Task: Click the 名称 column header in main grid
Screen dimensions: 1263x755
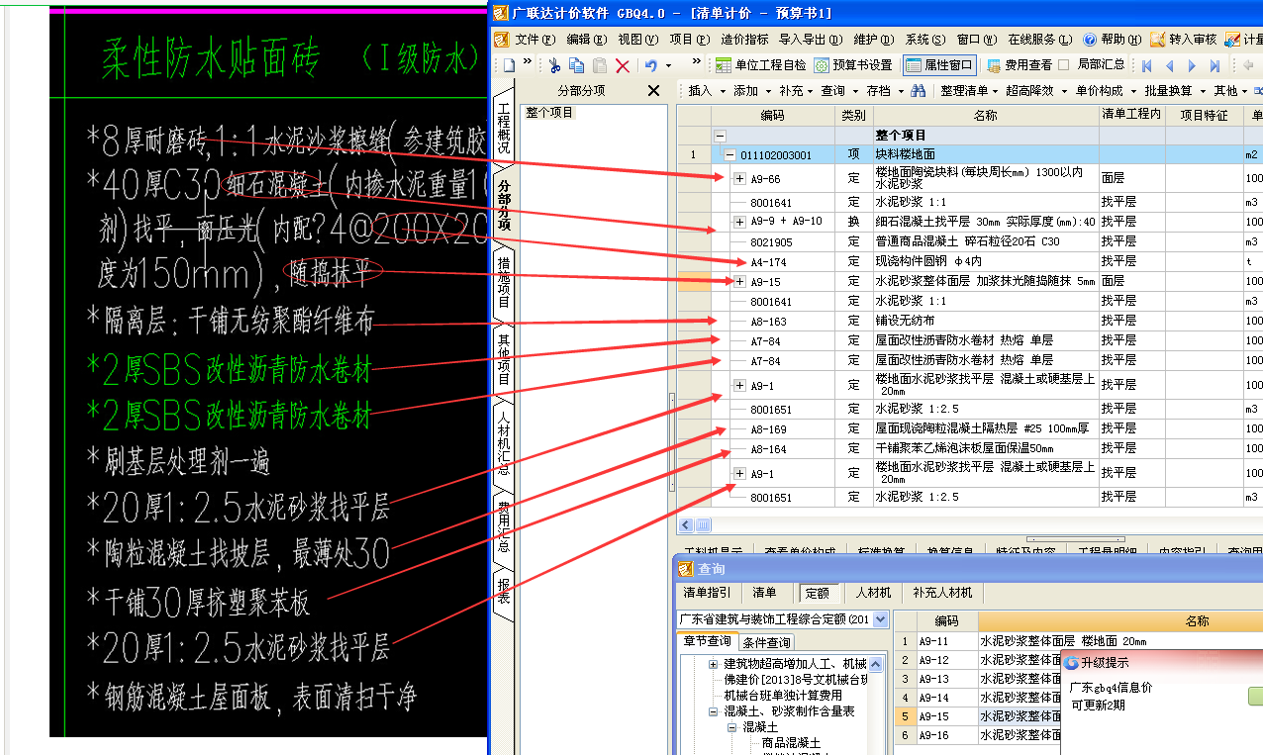Action: (x=984, y=115)
